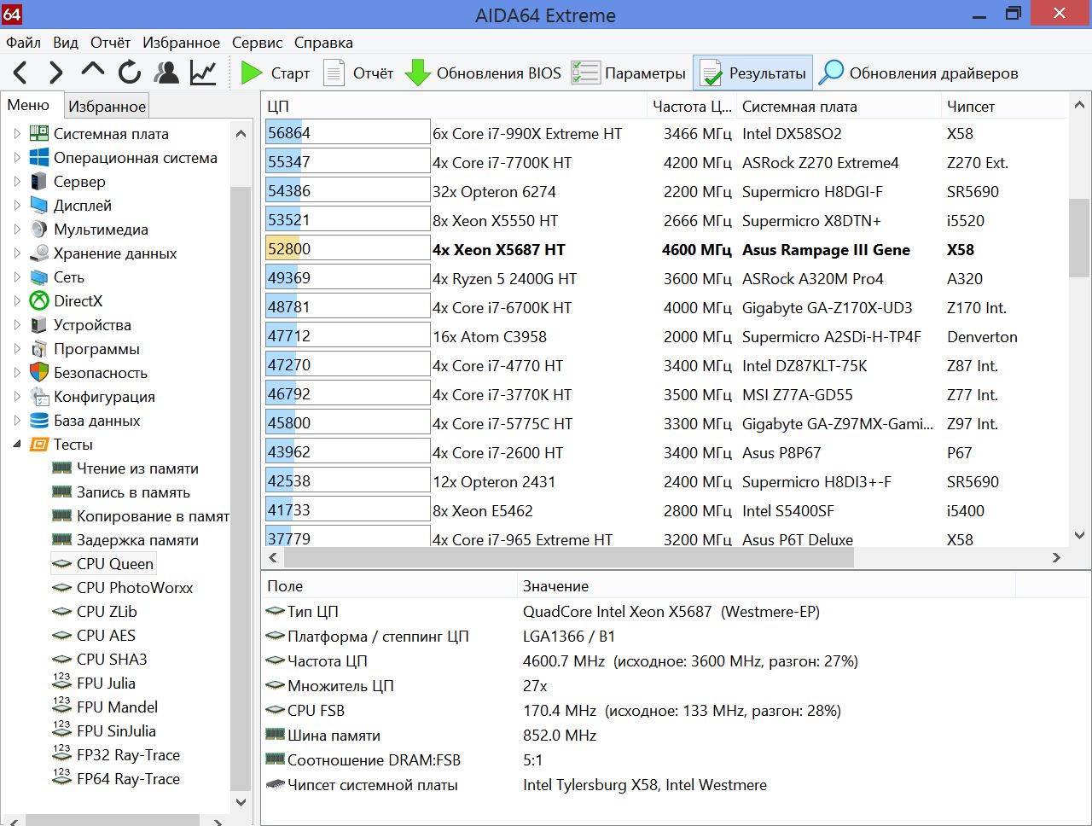Click the Обновления BIOS green arrow icon

[418, 73]
